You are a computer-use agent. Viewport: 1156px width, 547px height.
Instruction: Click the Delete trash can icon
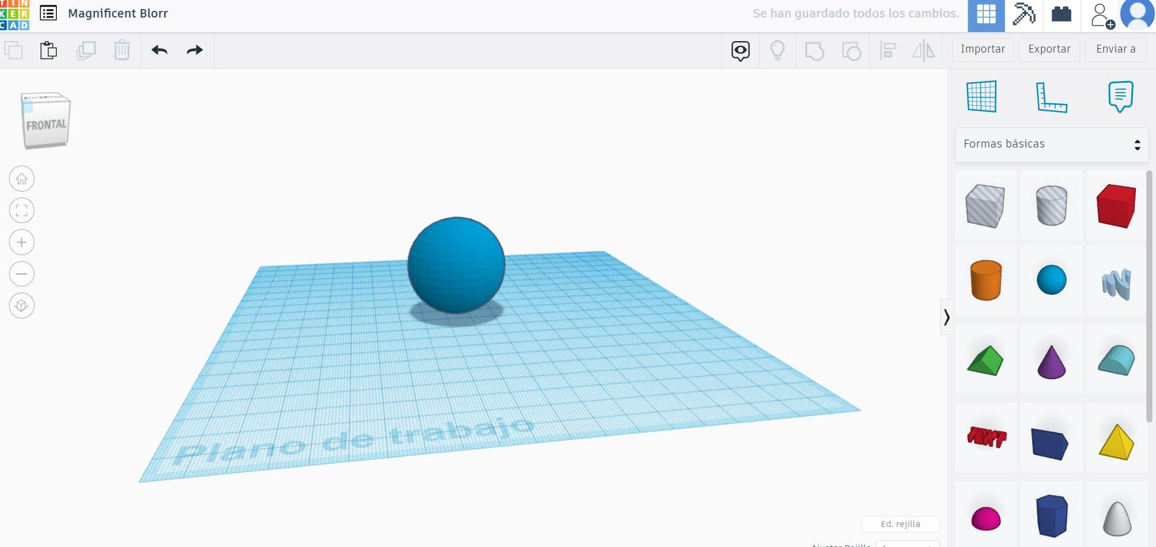point(122,50)
